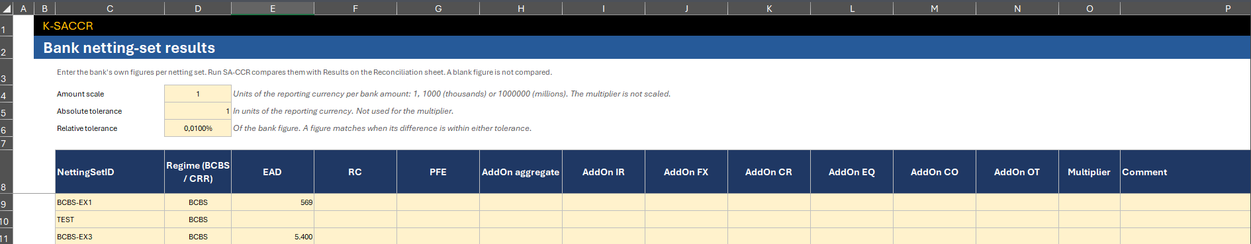Click the EAD value 5.400
Viewport: 1251px width, 244px height.
[x=273, y=237]
